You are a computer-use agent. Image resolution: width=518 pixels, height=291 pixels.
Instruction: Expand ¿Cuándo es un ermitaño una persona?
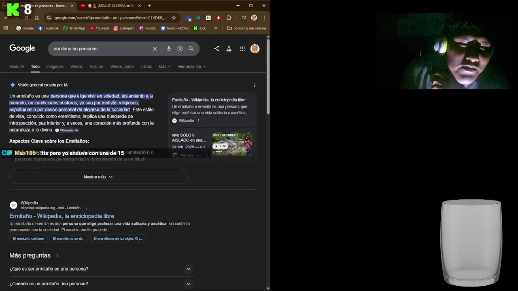click(x=101, y=284)
